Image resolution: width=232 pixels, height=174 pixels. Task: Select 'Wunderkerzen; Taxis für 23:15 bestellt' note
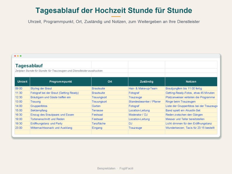[191, 128]
